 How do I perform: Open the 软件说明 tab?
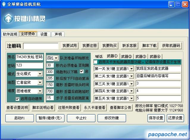click(10, 34)
